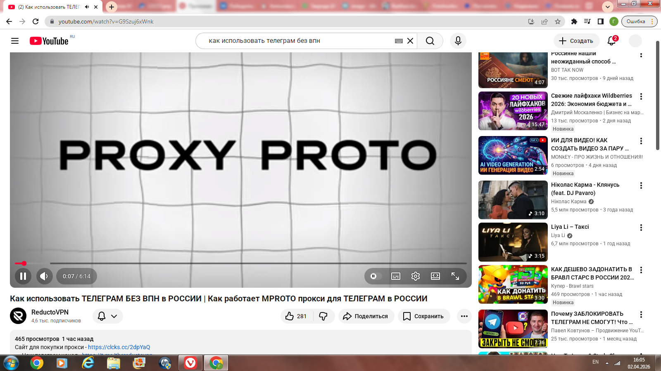Start voice search with microphone
Image resolution: width=661 pixels, height=371 pixels.
458,41
